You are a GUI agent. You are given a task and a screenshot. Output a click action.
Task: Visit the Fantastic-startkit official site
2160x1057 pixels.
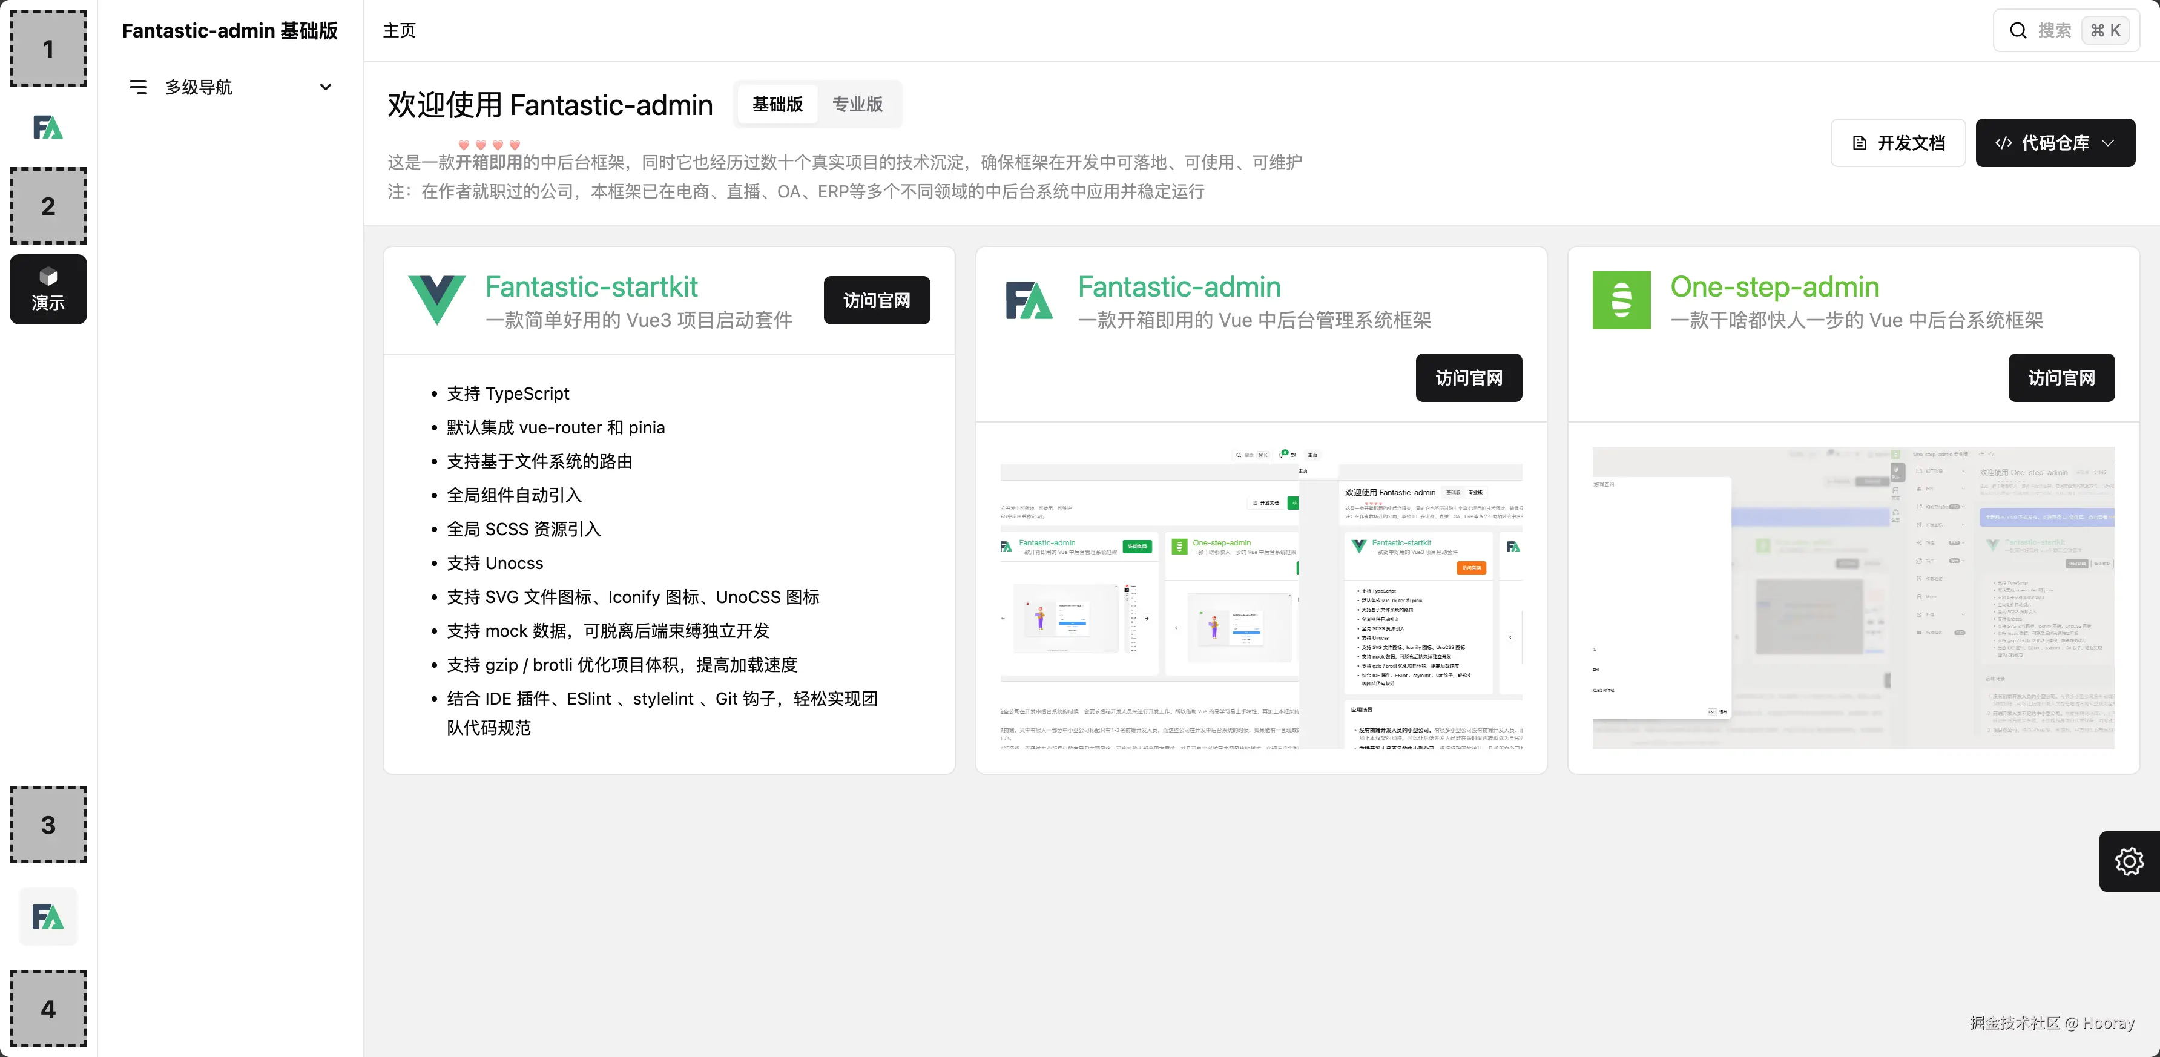876,300
